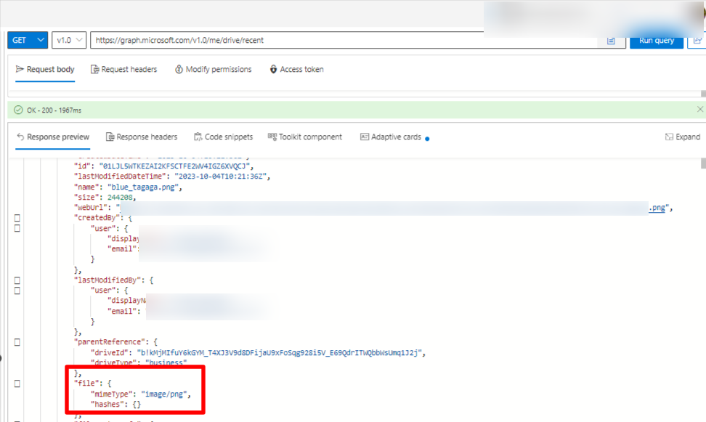Click the driveId value string
The height and width of the screenshot is (422, 706).
click(280, 353)
